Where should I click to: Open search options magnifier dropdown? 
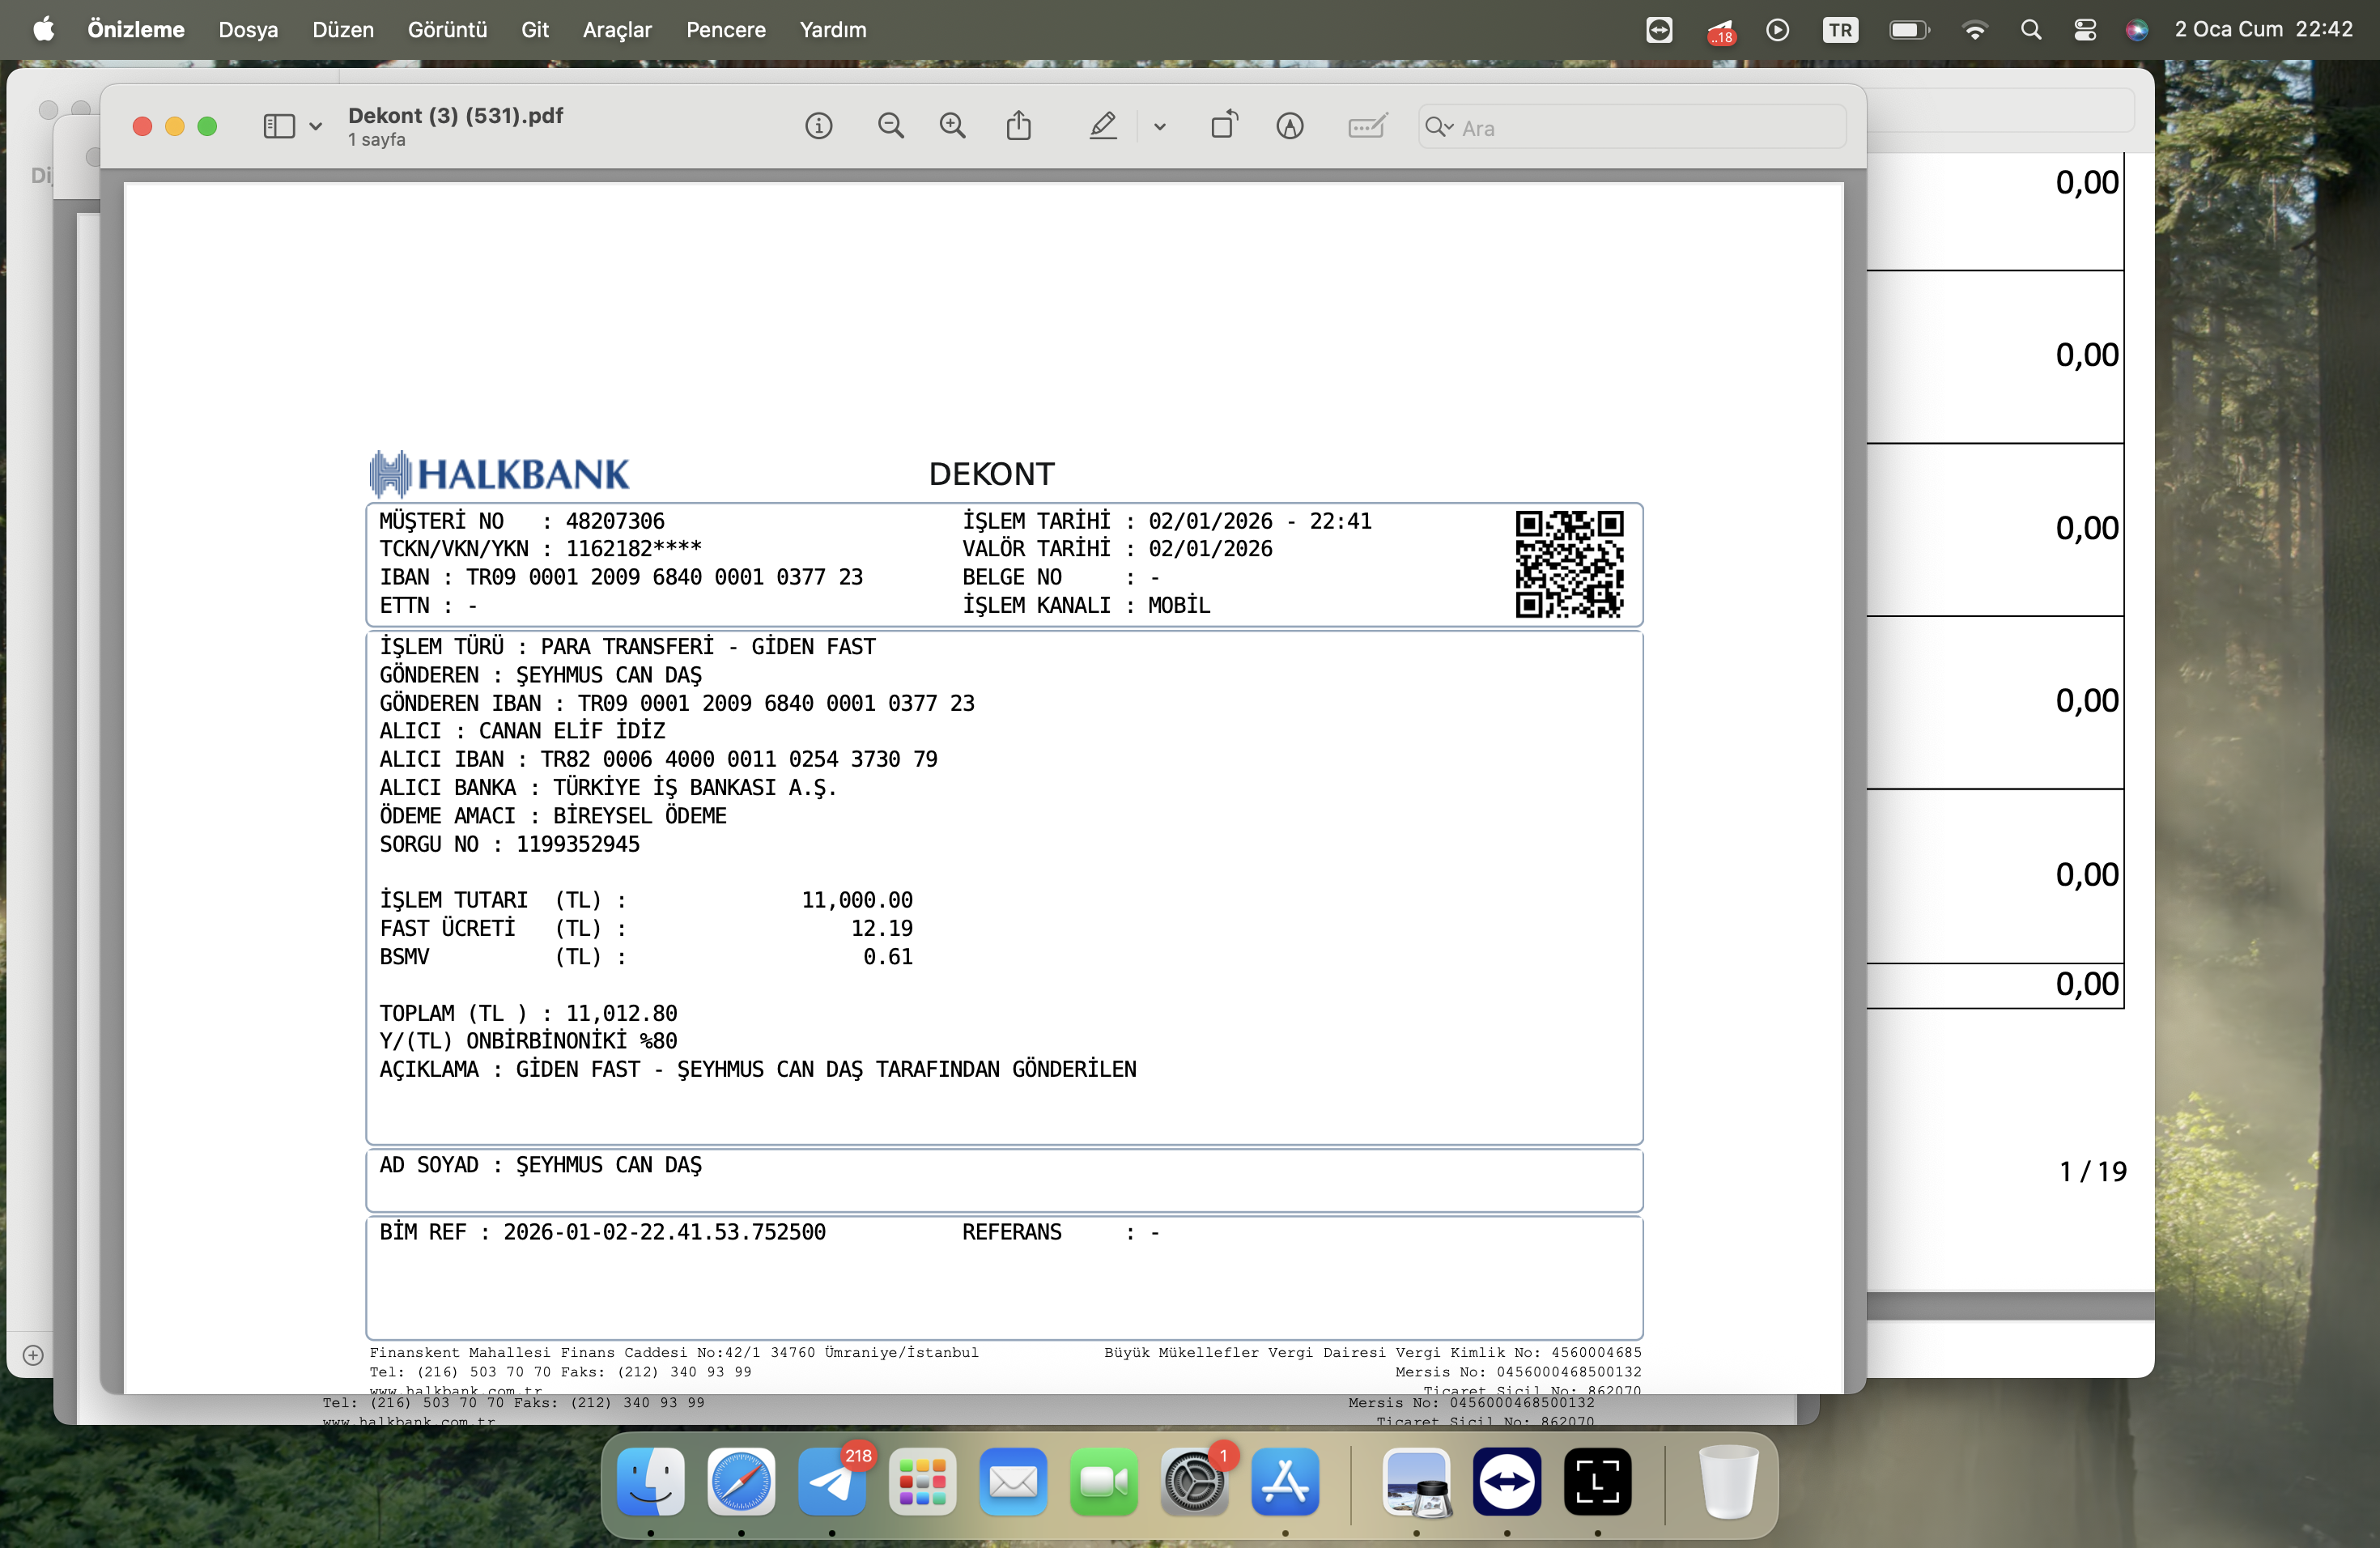click(1439, 127)
